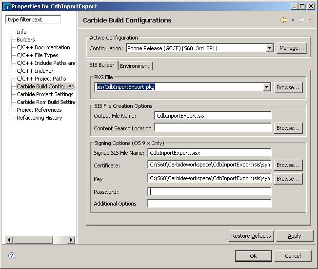Click the Apply button
This screenshot has height=269, width=318.
[295, 236]
